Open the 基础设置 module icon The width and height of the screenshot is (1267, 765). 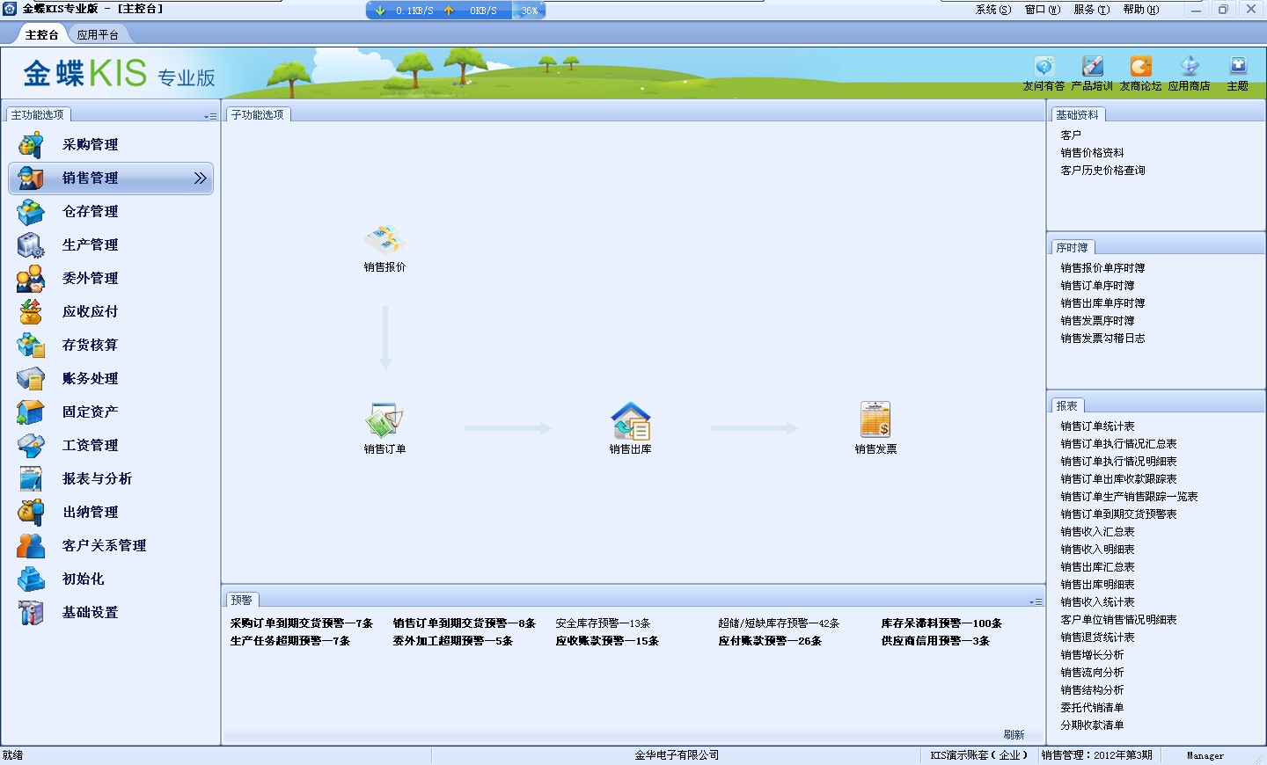[31, 613]
